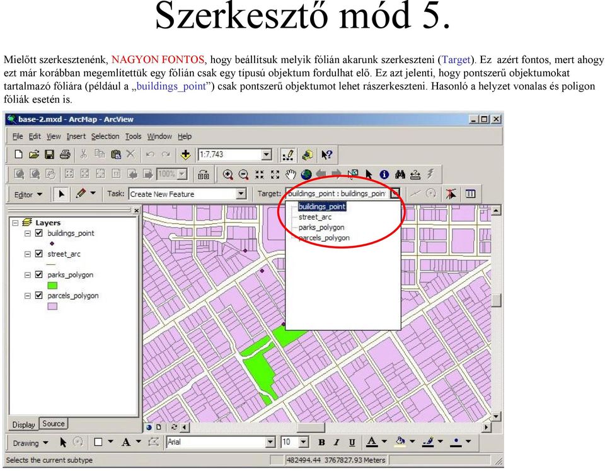Select the Zoom Out magnifier tool
Screen dimensions: 605x471
click(x=243, y=175)
